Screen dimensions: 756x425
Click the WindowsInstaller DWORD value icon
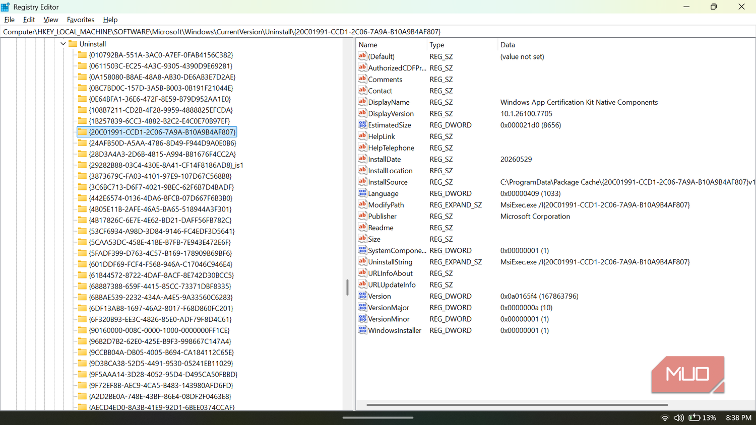click(362, 330)
